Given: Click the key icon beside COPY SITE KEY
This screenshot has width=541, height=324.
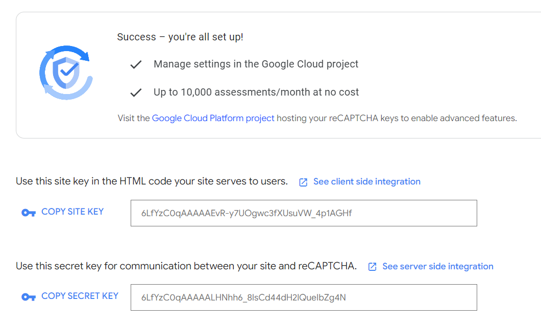Looking at the screenshot, I should pos(29,213).
